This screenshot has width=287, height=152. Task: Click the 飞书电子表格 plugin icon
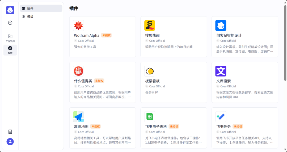pyautogui.click(x=150, y=117)
